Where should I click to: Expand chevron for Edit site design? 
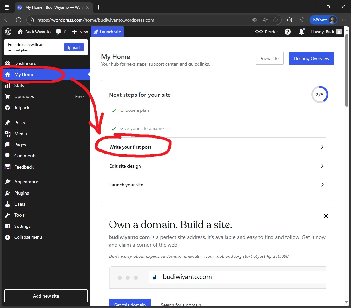click(x=322, y=166)
